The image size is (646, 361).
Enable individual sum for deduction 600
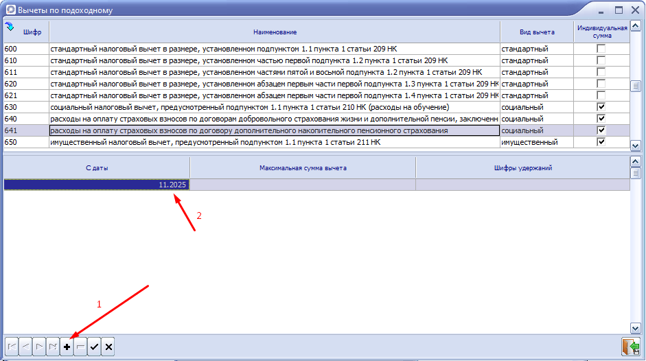pyautogui.click(x=601, y=49)
